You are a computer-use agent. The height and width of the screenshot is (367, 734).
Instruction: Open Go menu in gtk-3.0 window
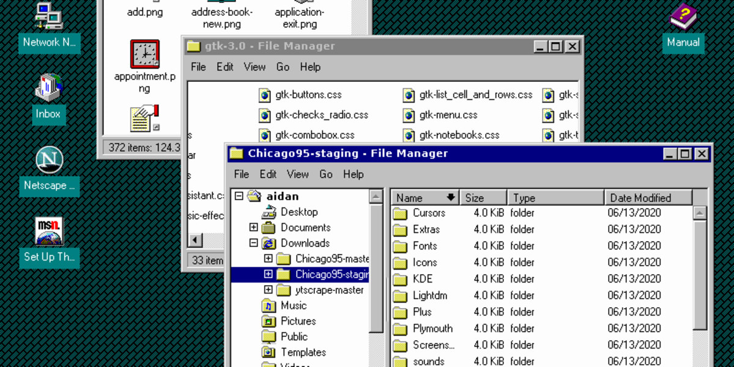[283, 67]
